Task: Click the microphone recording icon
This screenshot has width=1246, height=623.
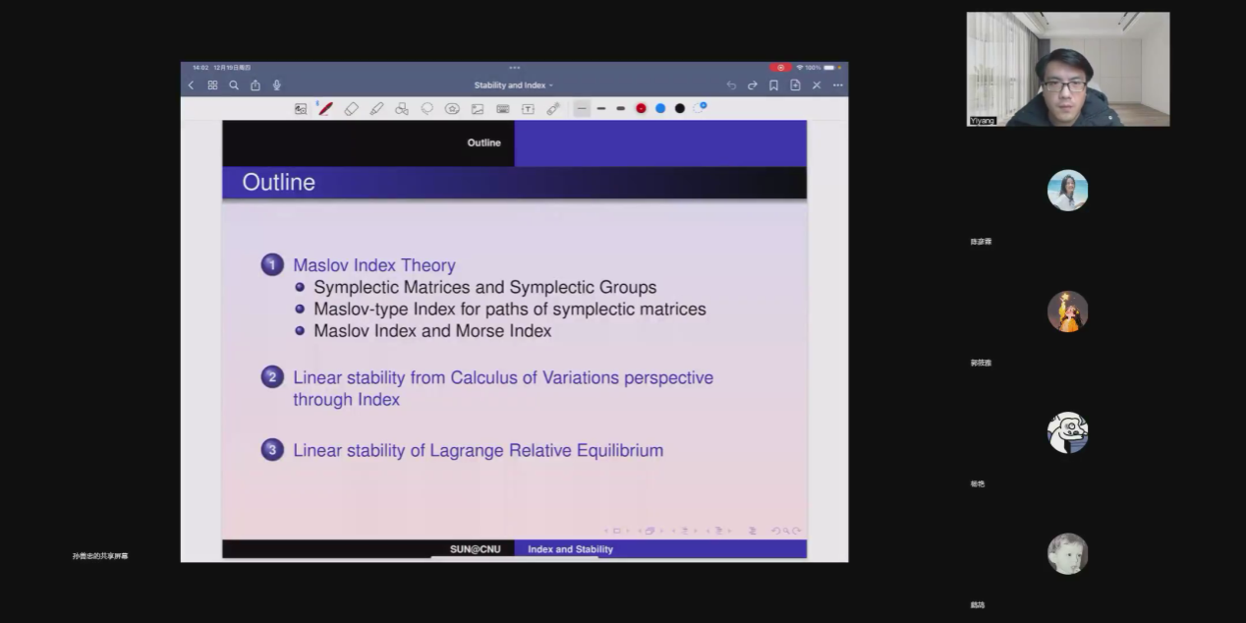Action: 277,85
